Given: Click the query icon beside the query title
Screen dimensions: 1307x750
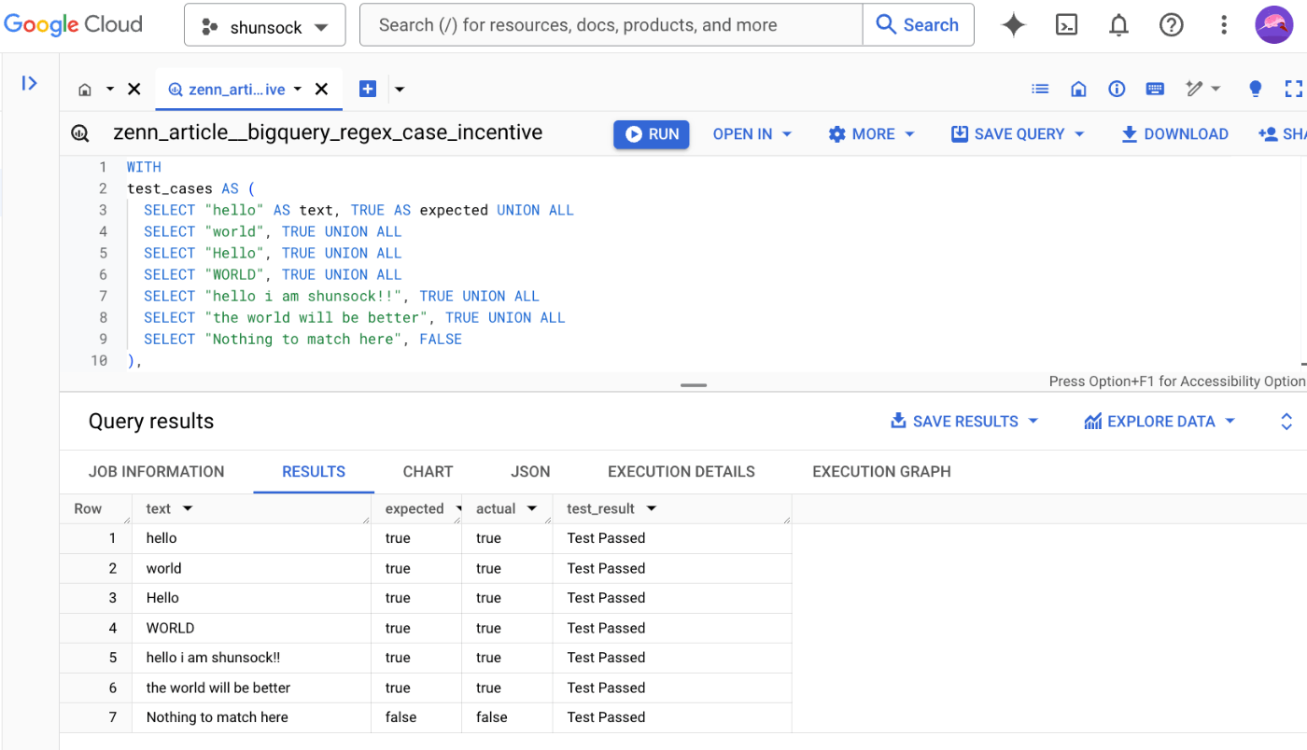Looking at the screenshot, I should 80,133.
